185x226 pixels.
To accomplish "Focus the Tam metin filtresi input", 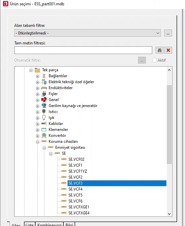I will [x=83, y=50].
